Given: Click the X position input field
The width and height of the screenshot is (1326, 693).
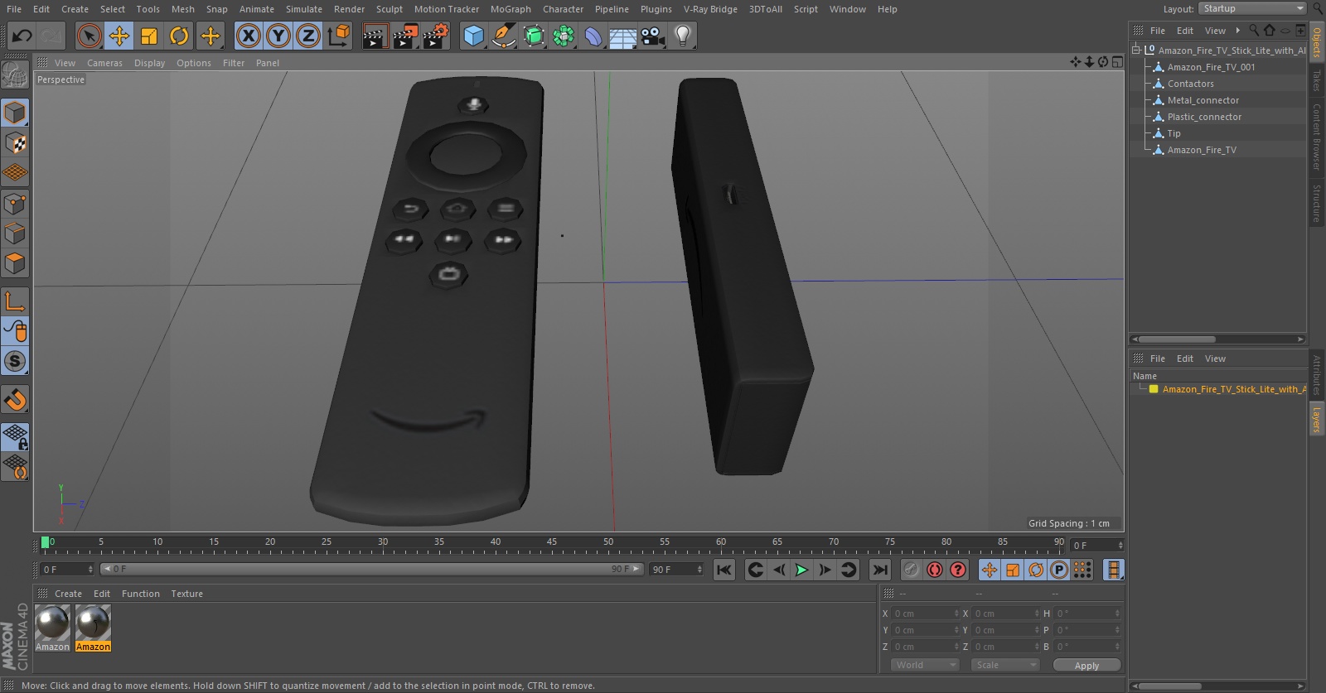Looking at the screenshot, I should coord(925,614).
